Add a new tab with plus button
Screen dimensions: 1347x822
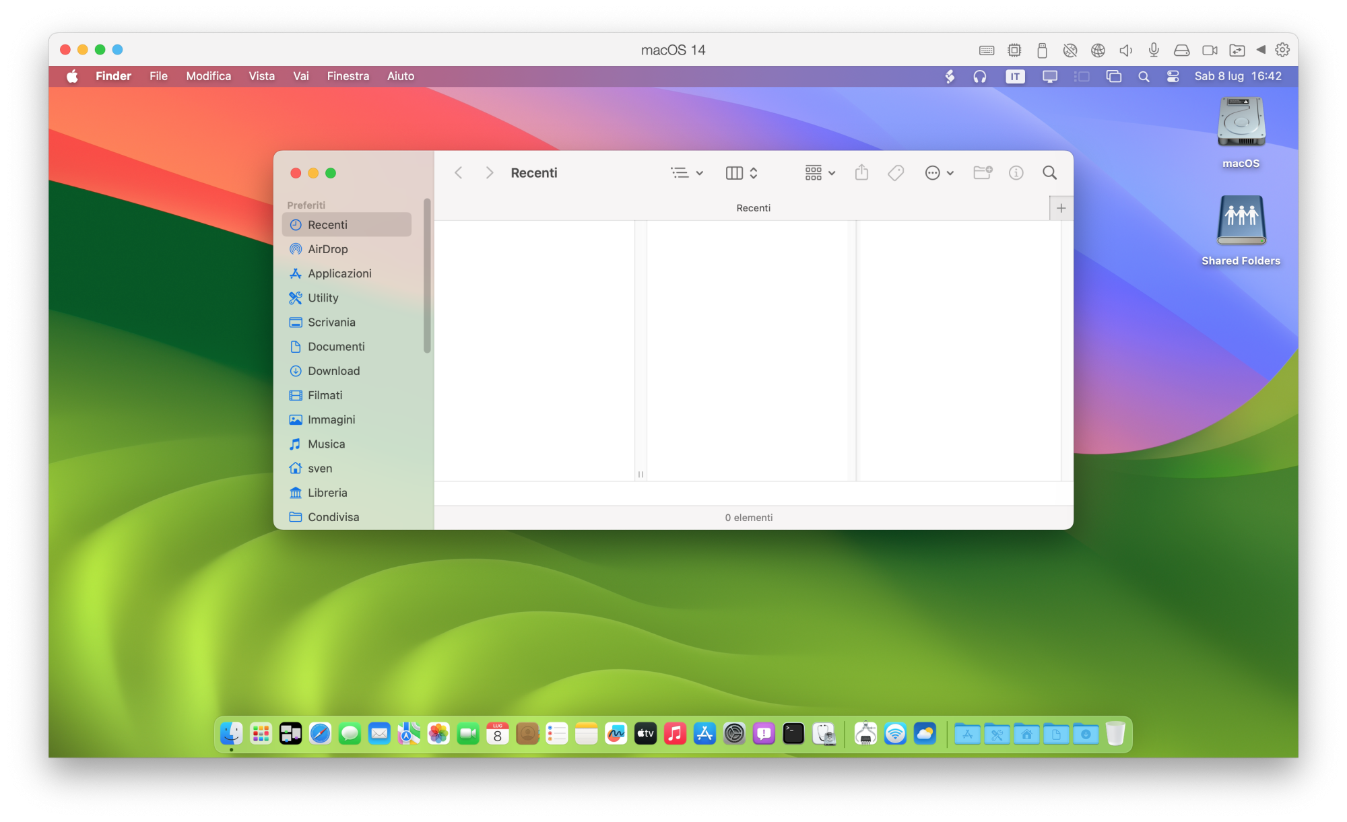[1061, 208]
